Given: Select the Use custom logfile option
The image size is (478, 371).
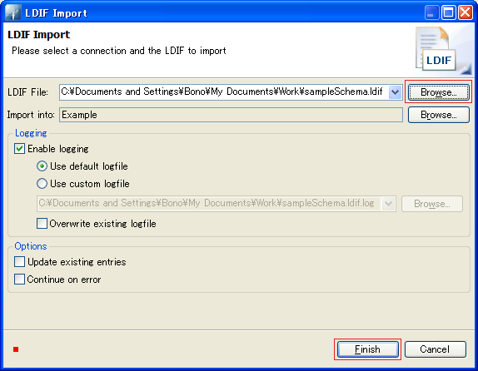Looking at the screenshot, I should coord(42,184).
